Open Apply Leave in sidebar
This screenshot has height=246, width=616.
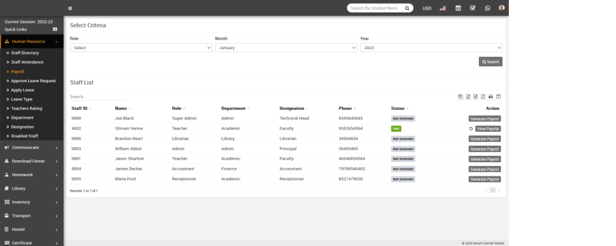pos(22,90)
